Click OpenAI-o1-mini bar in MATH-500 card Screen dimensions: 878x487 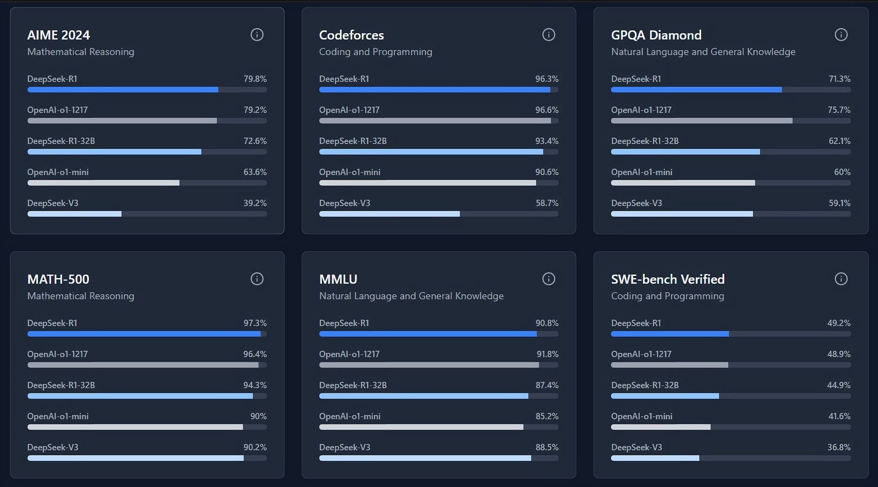pos(147,427)
